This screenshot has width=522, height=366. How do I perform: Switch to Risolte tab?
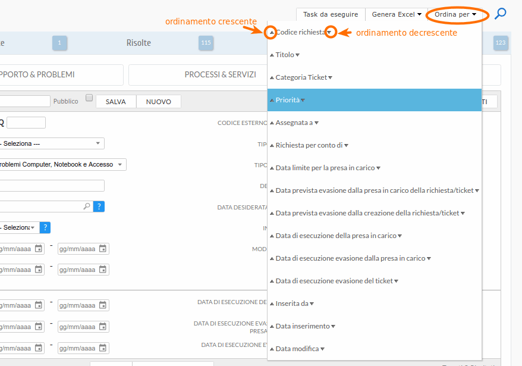click(x=139, y=43)
